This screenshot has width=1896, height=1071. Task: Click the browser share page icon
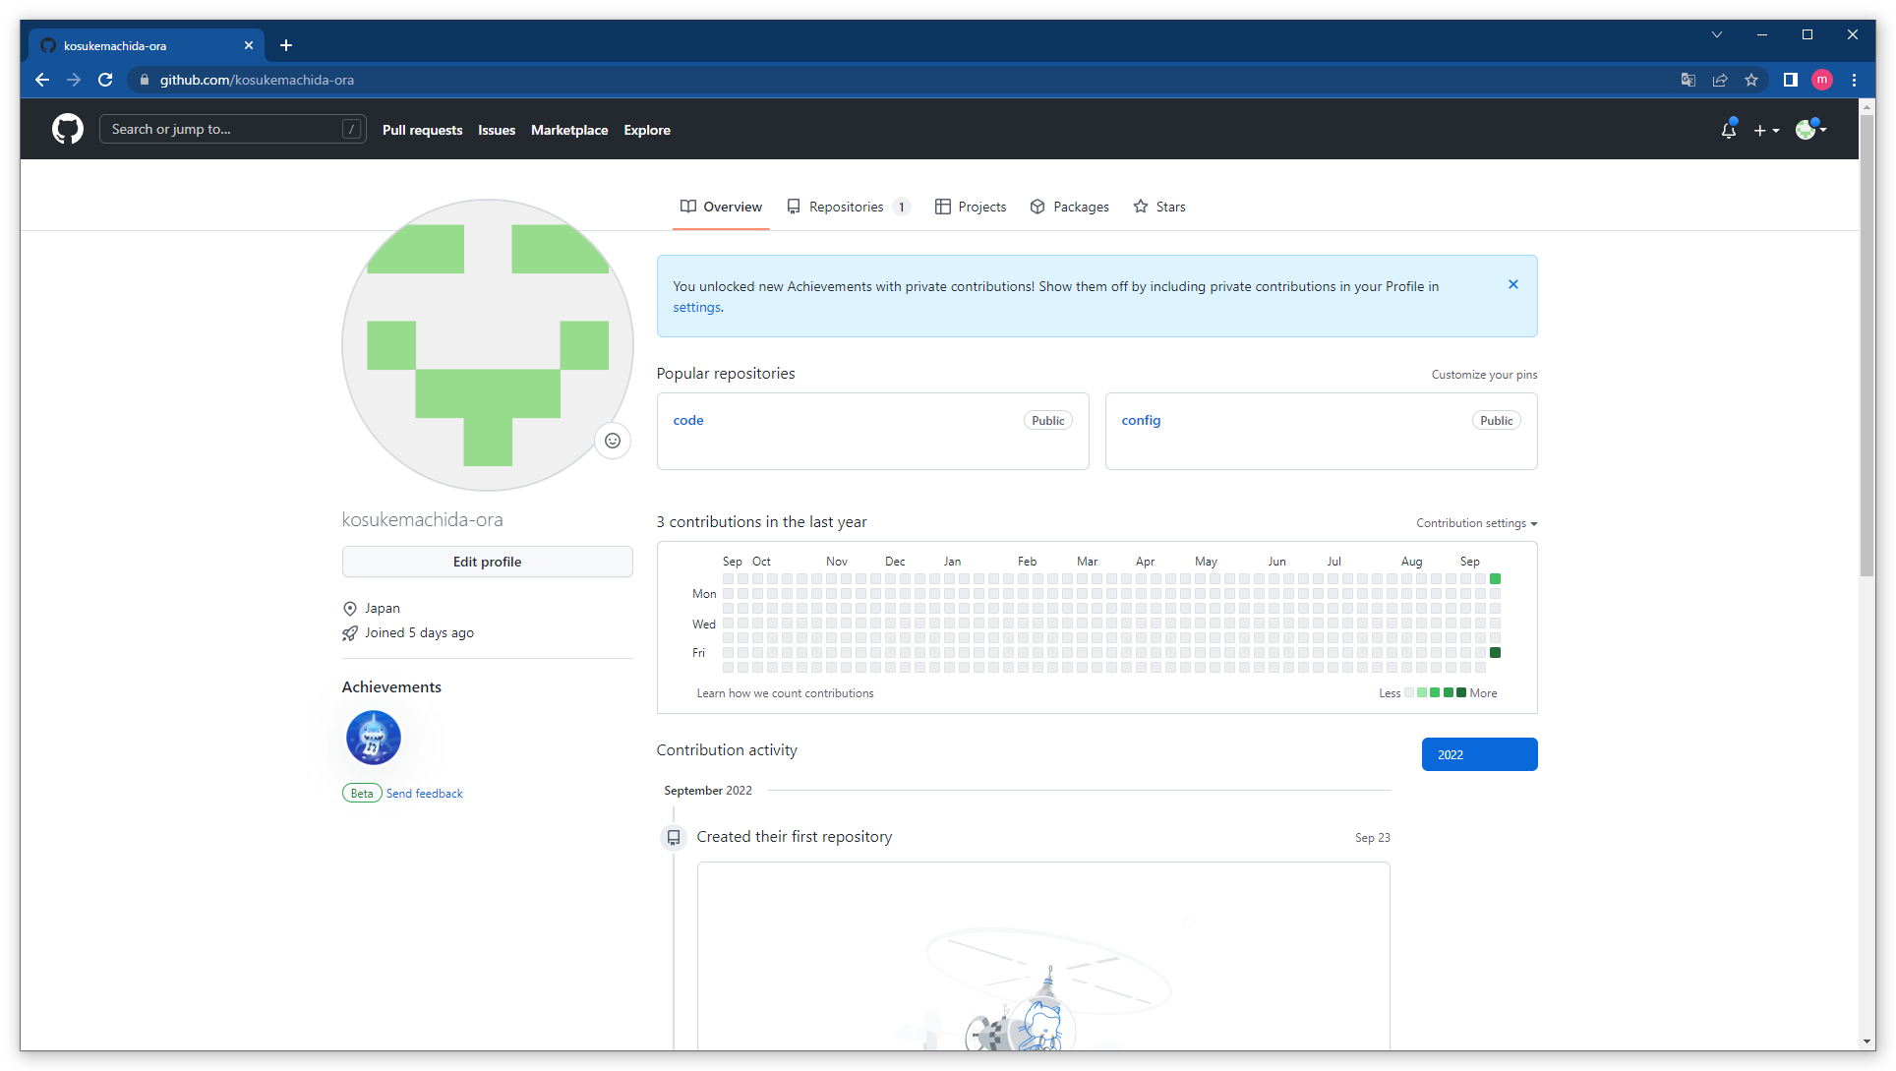click(1720, 80)
